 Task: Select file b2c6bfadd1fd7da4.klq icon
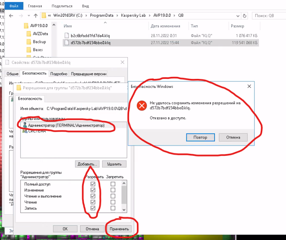point(67,36)
